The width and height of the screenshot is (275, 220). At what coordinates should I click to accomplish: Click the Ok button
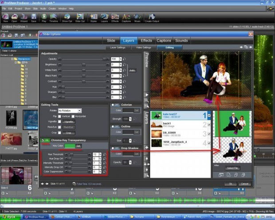pyautogui.click(x=231, y=184)
